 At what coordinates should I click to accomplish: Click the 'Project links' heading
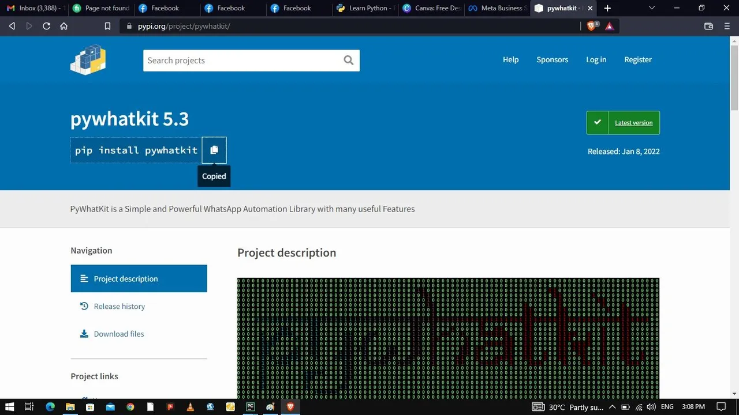click(94, 376)
